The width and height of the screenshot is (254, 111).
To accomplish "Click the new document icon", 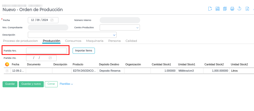I will pyautogui.click(x=210, y=9).
